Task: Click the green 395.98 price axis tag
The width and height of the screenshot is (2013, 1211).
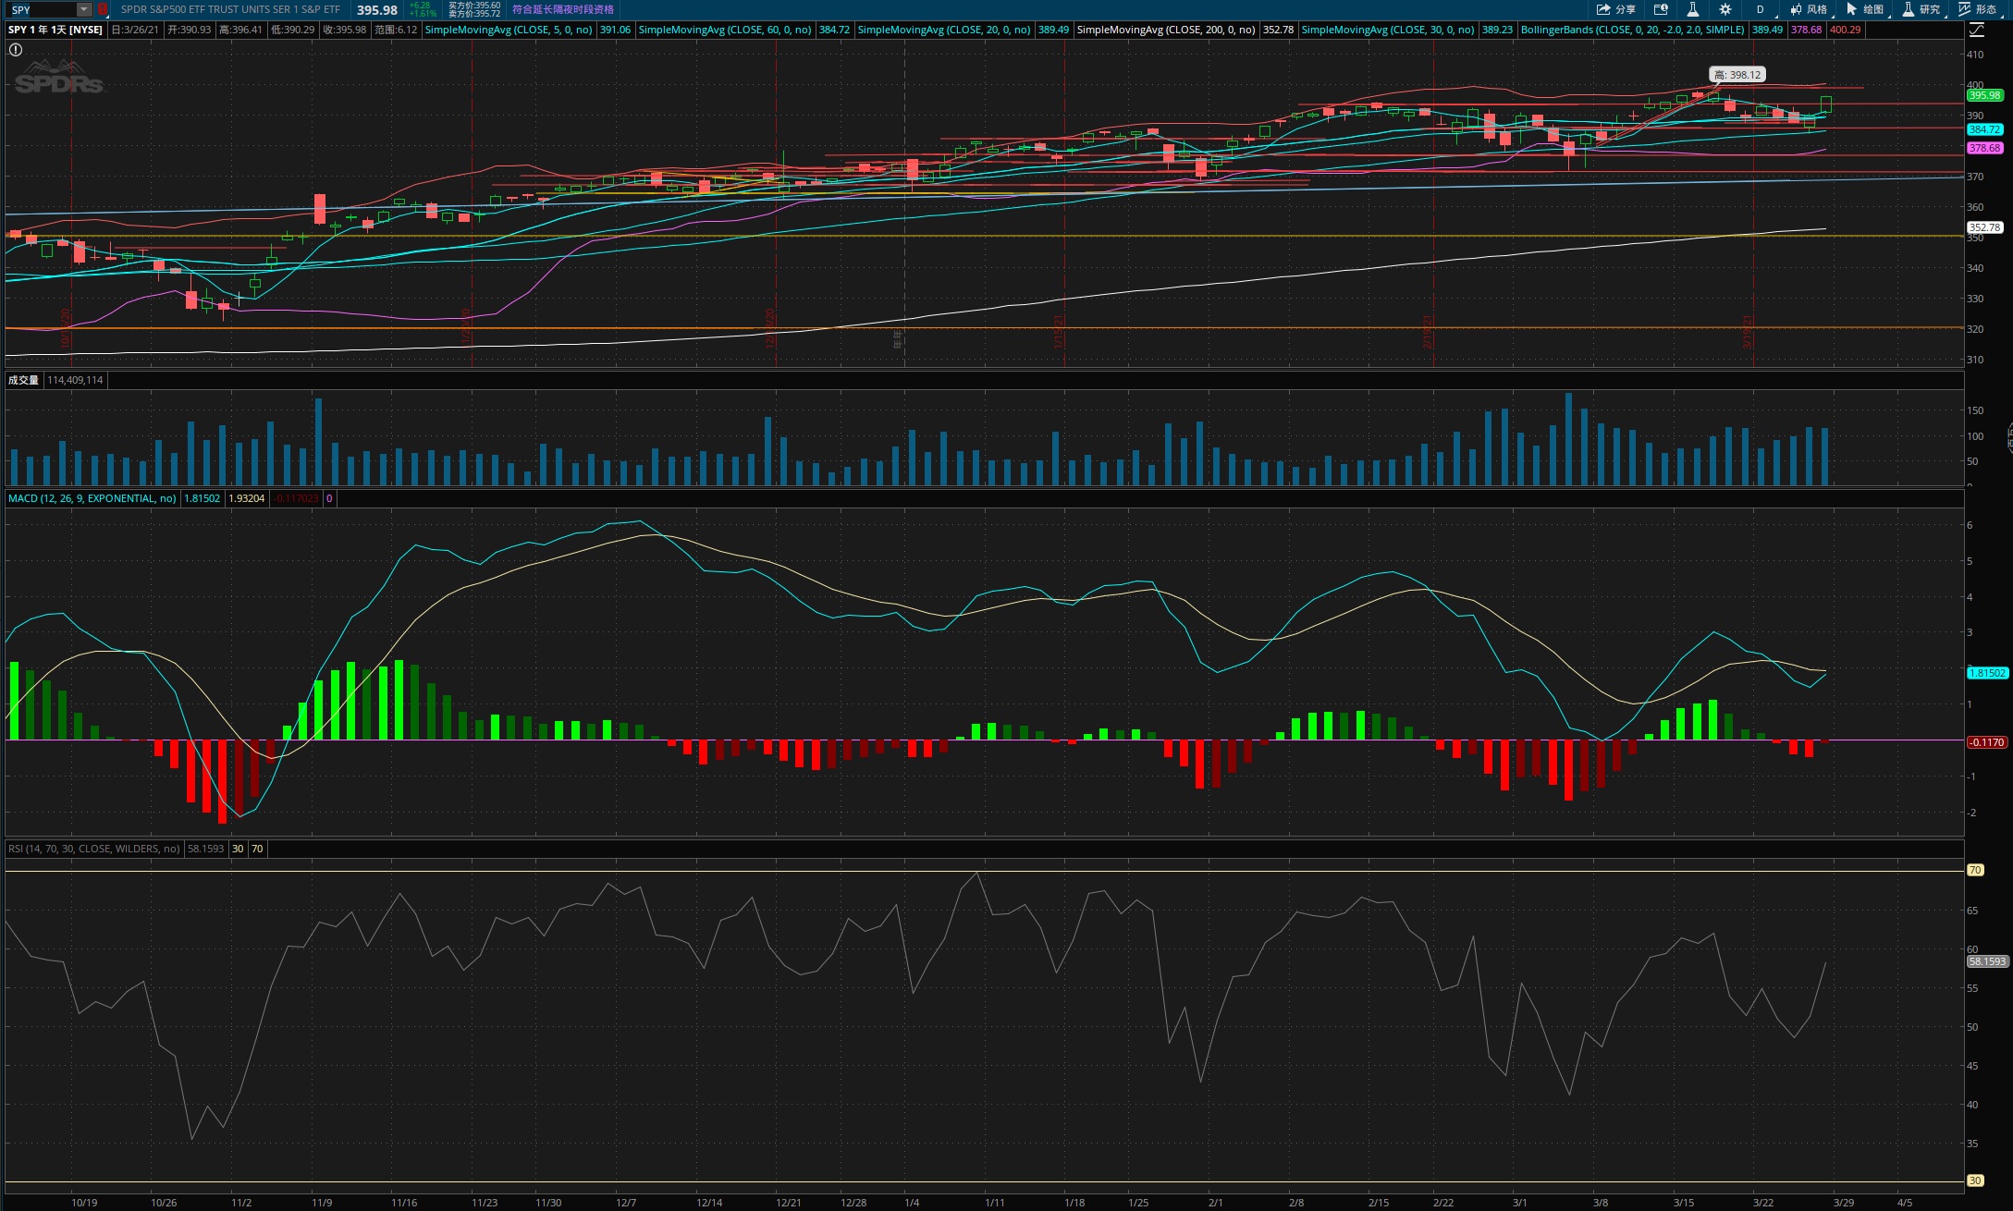Action: (1984, 95)
